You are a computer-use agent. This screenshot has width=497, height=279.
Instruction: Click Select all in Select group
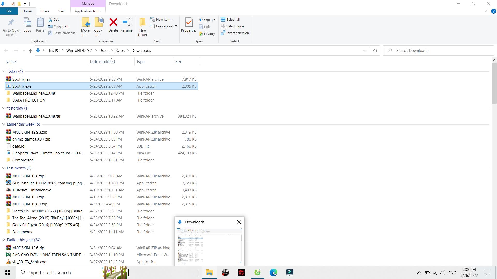230,19
